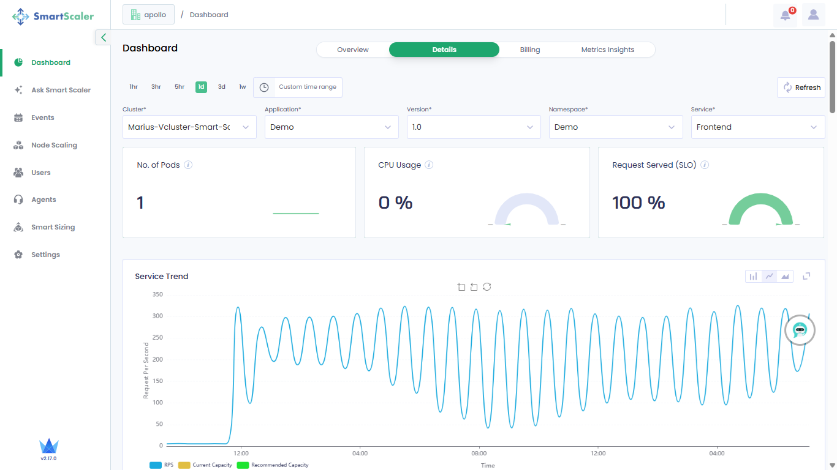Open the chatbot assistant bubble
This screenshot has height=470, width=837.
coord(800,330)
